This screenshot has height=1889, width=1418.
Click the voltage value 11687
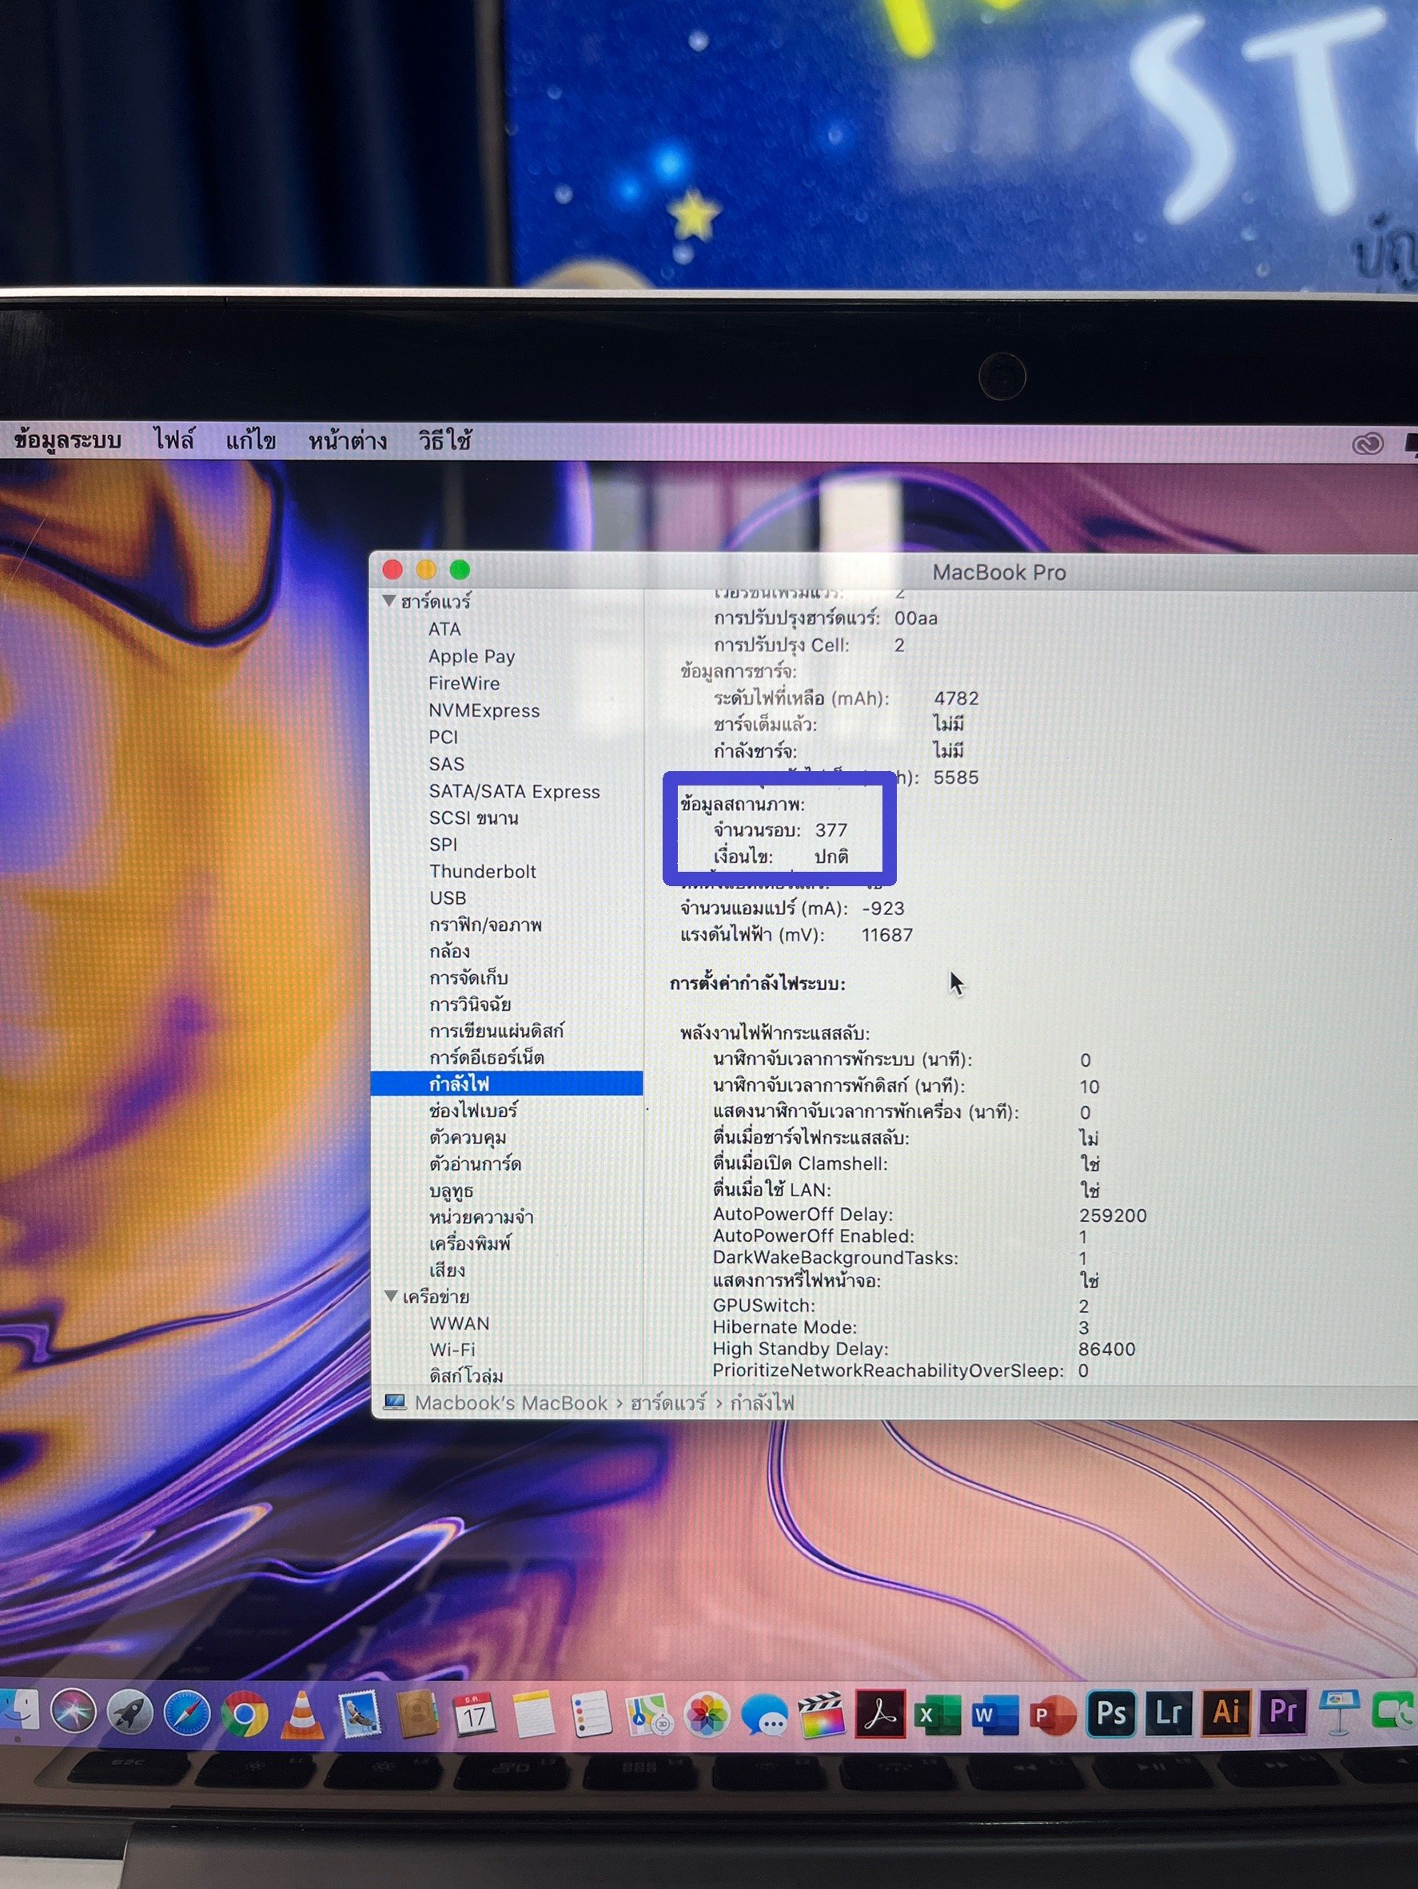886,935
